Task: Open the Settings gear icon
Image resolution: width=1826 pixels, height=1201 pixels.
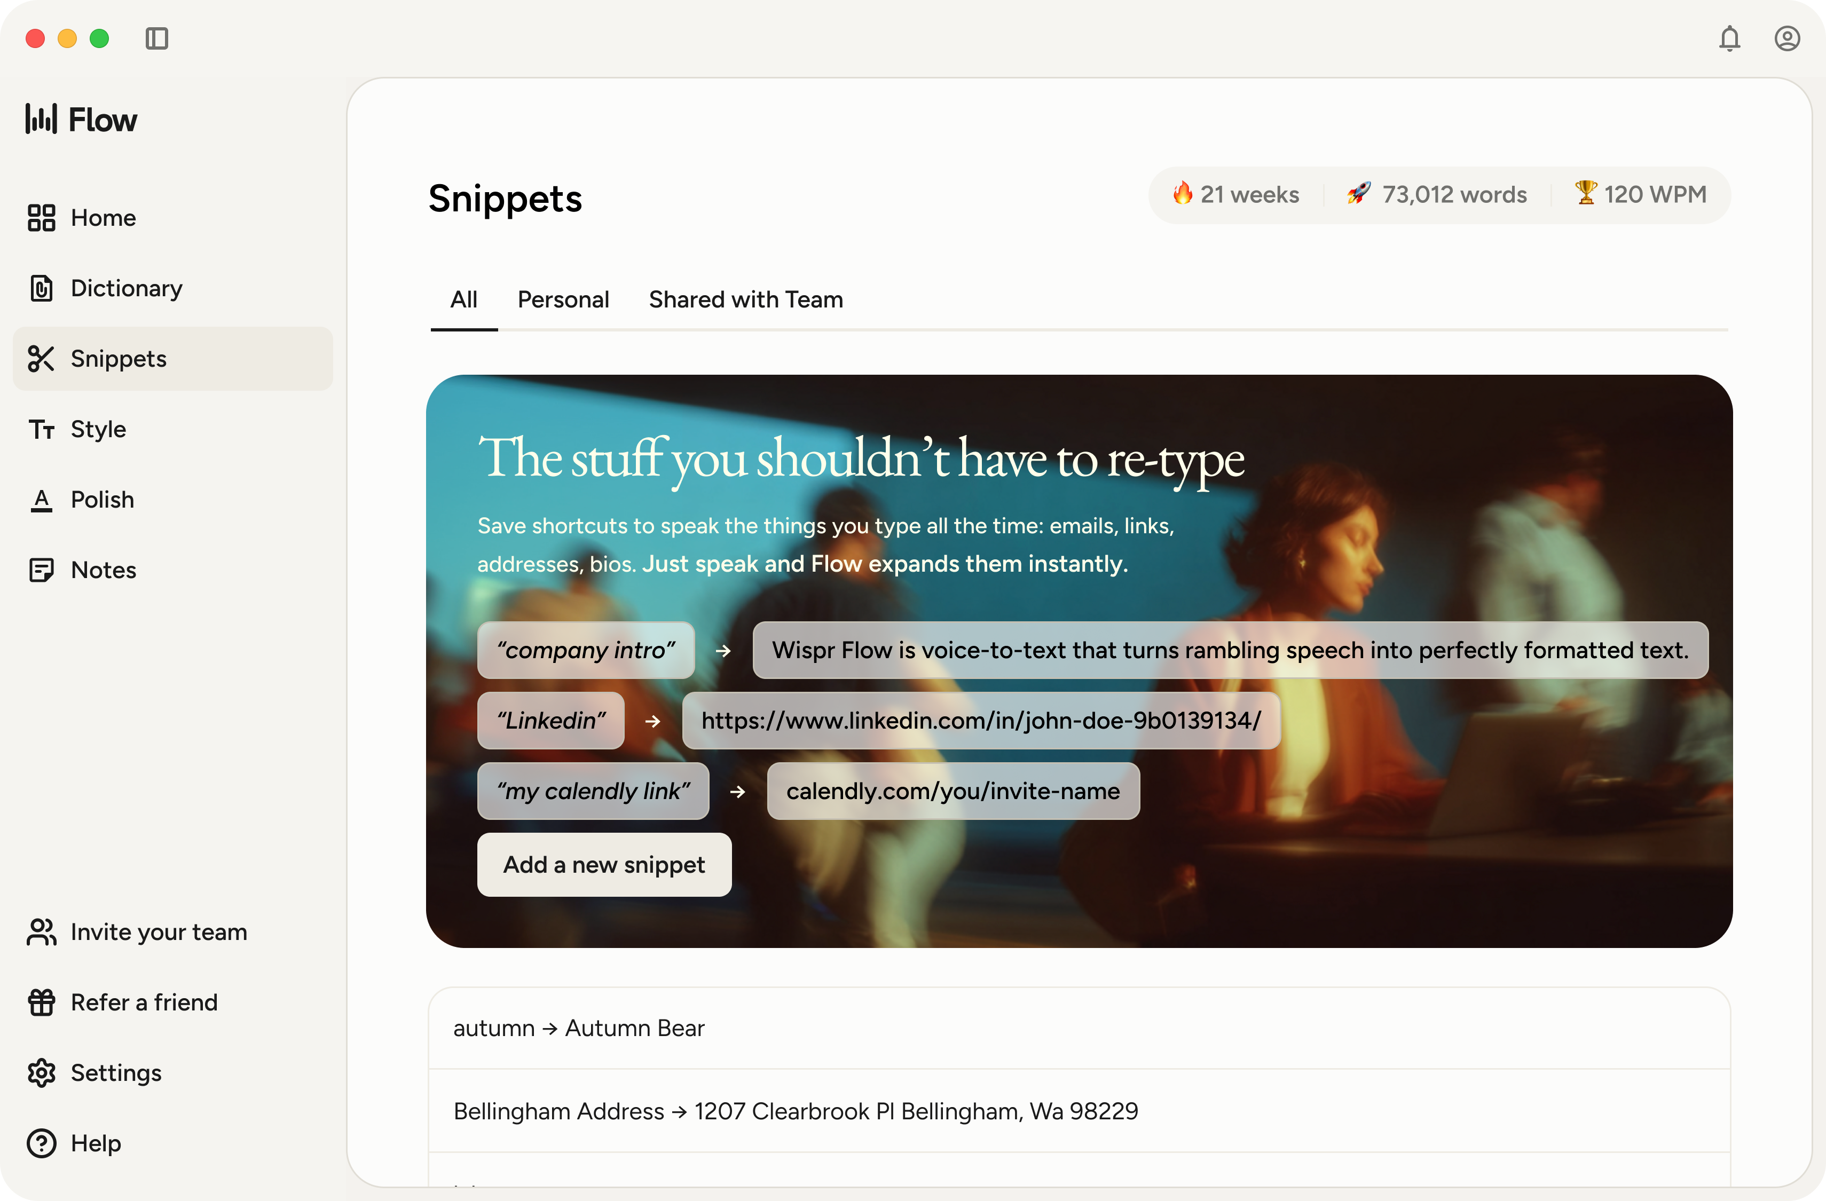Action: tap(42, 1073)
